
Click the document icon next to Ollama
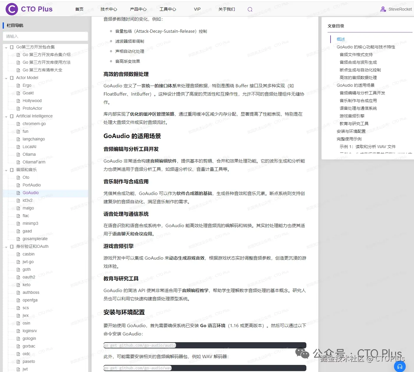[18, 154]
